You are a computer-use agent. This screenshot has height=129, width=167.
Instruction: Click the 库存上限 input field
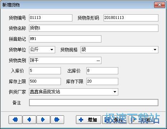[45, 81]
